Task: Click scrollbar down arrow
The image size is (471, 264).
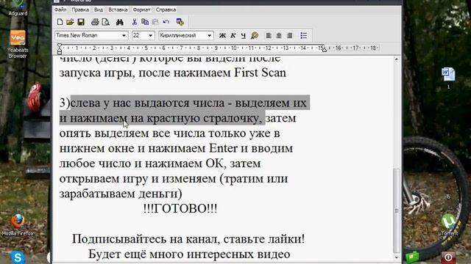Action: pyautogui.click(x=397, y=257)
